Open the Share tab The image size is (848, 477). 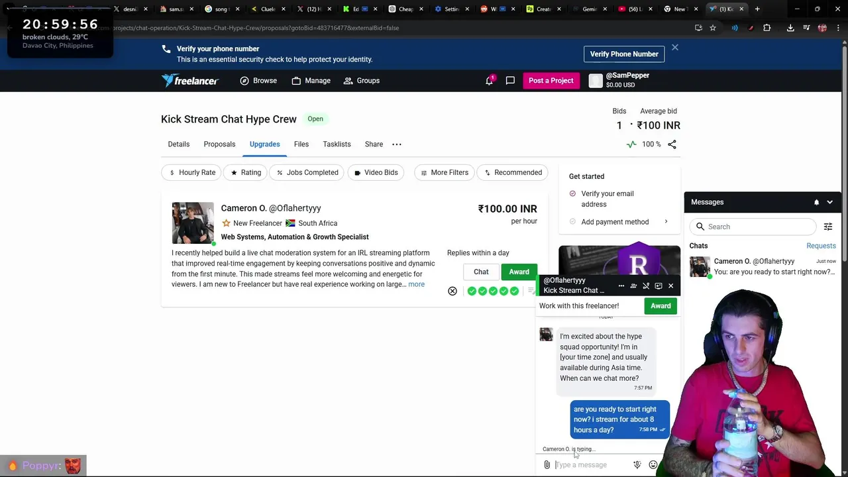point(374,144)
